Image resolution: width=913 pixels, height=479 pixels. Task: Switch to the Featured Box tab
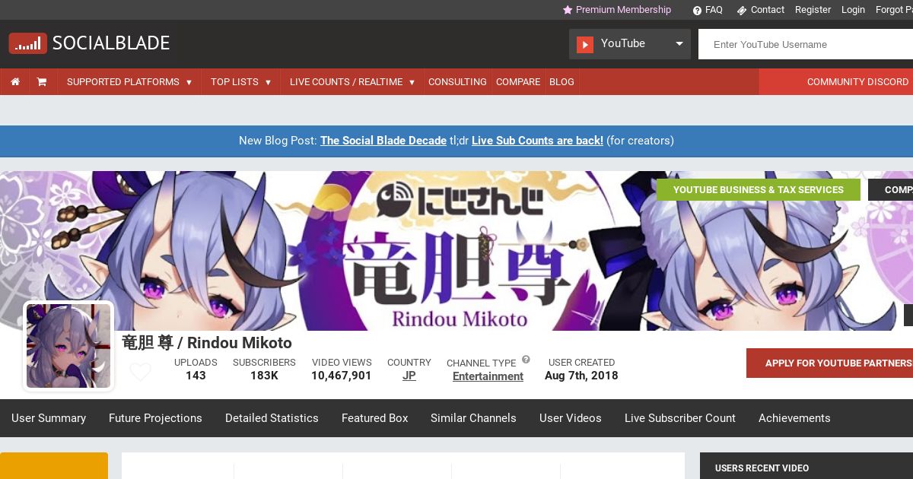tap(375, 418)
